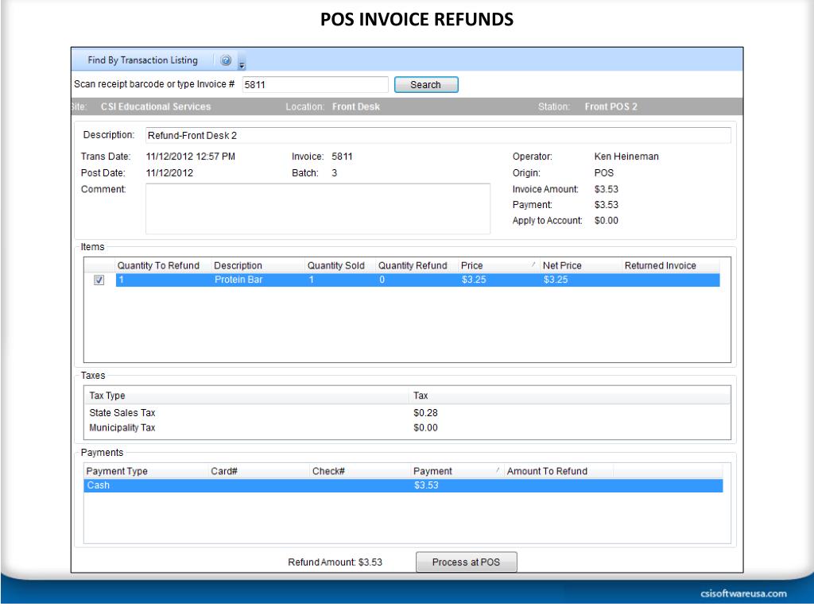Screen dimensions: 814x610
Task: Click the Search button
Action: pos(426,84)
